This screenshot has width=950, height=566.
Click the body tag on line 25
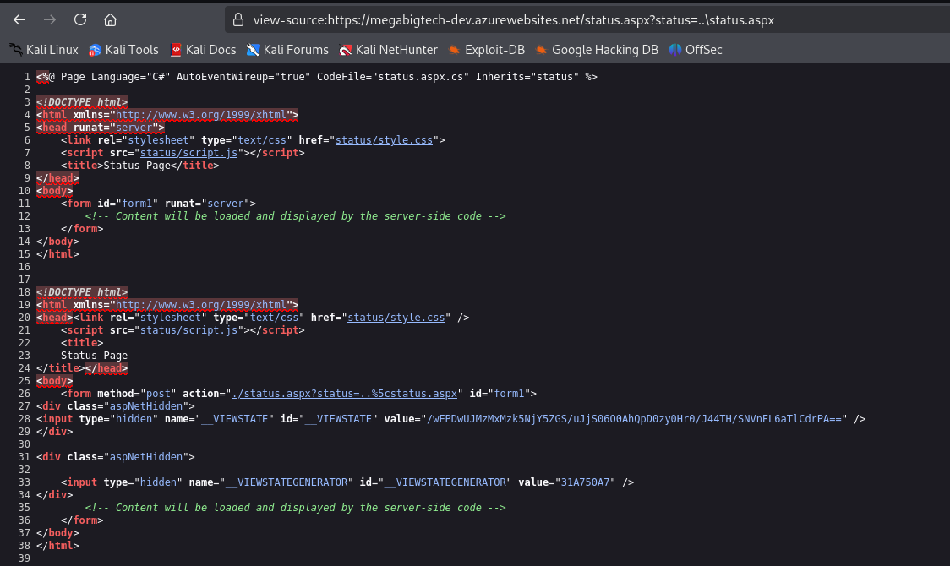point(55,381)
